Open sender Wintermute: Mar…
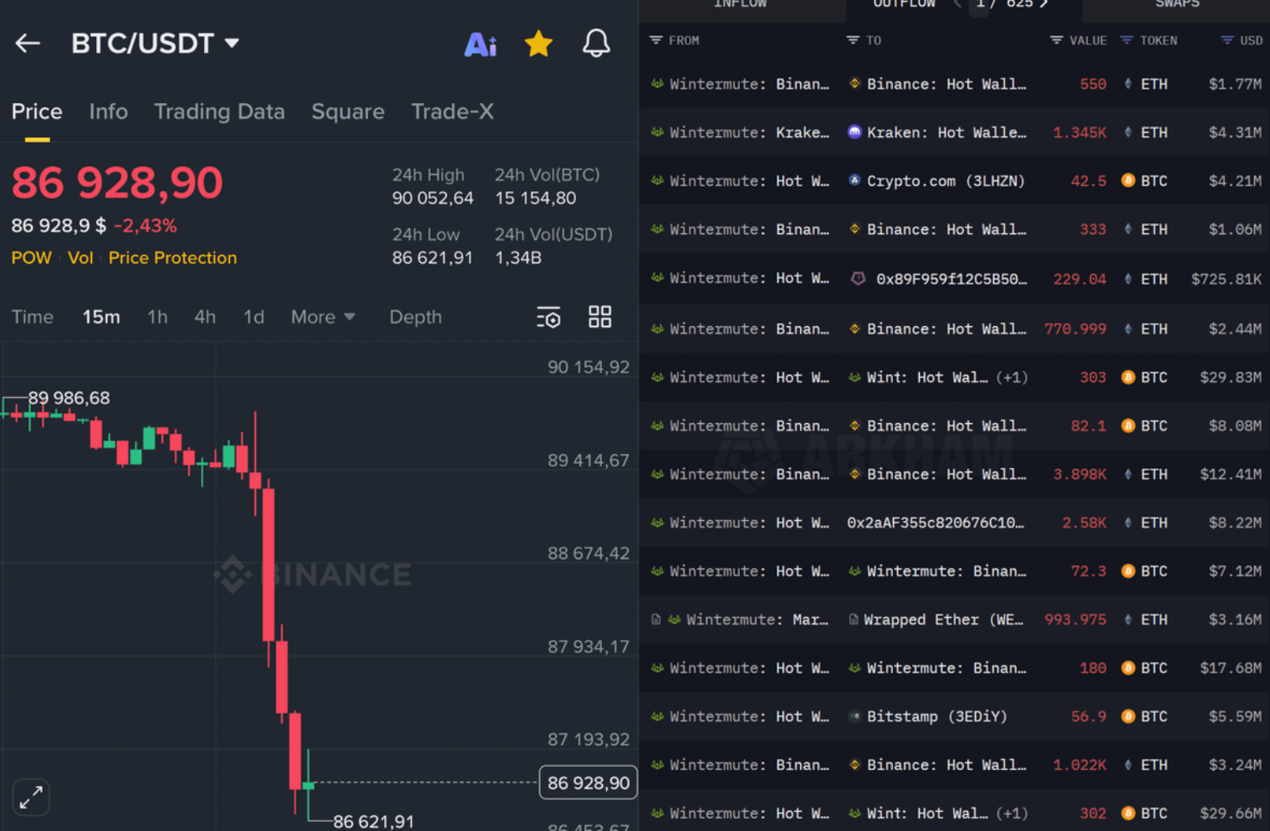1270x831 pixels. [757, 619]
